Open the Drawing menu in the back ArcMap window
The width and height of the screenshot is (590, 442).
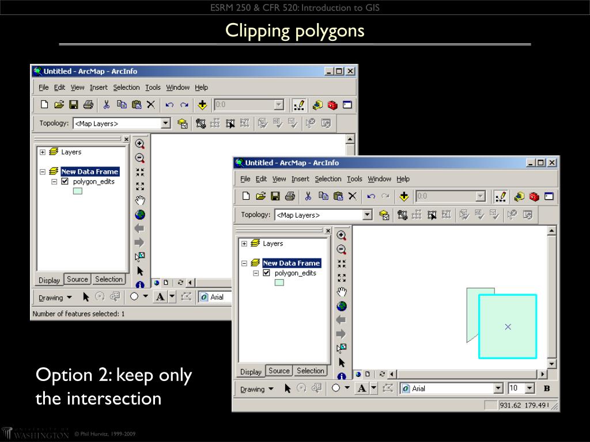tap(55, 298)
